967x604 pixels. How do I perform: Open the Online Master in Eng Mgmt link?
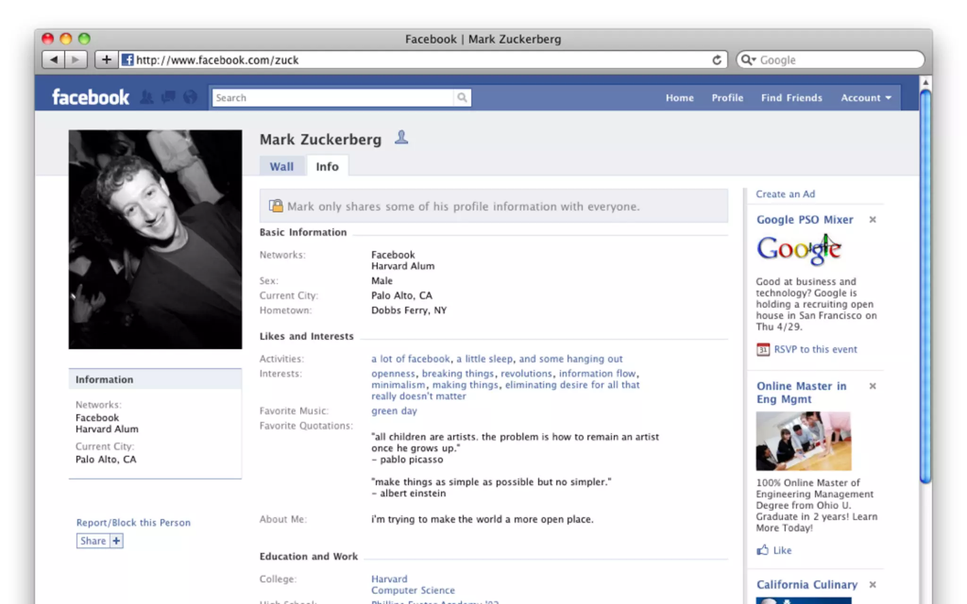point(801,393)
